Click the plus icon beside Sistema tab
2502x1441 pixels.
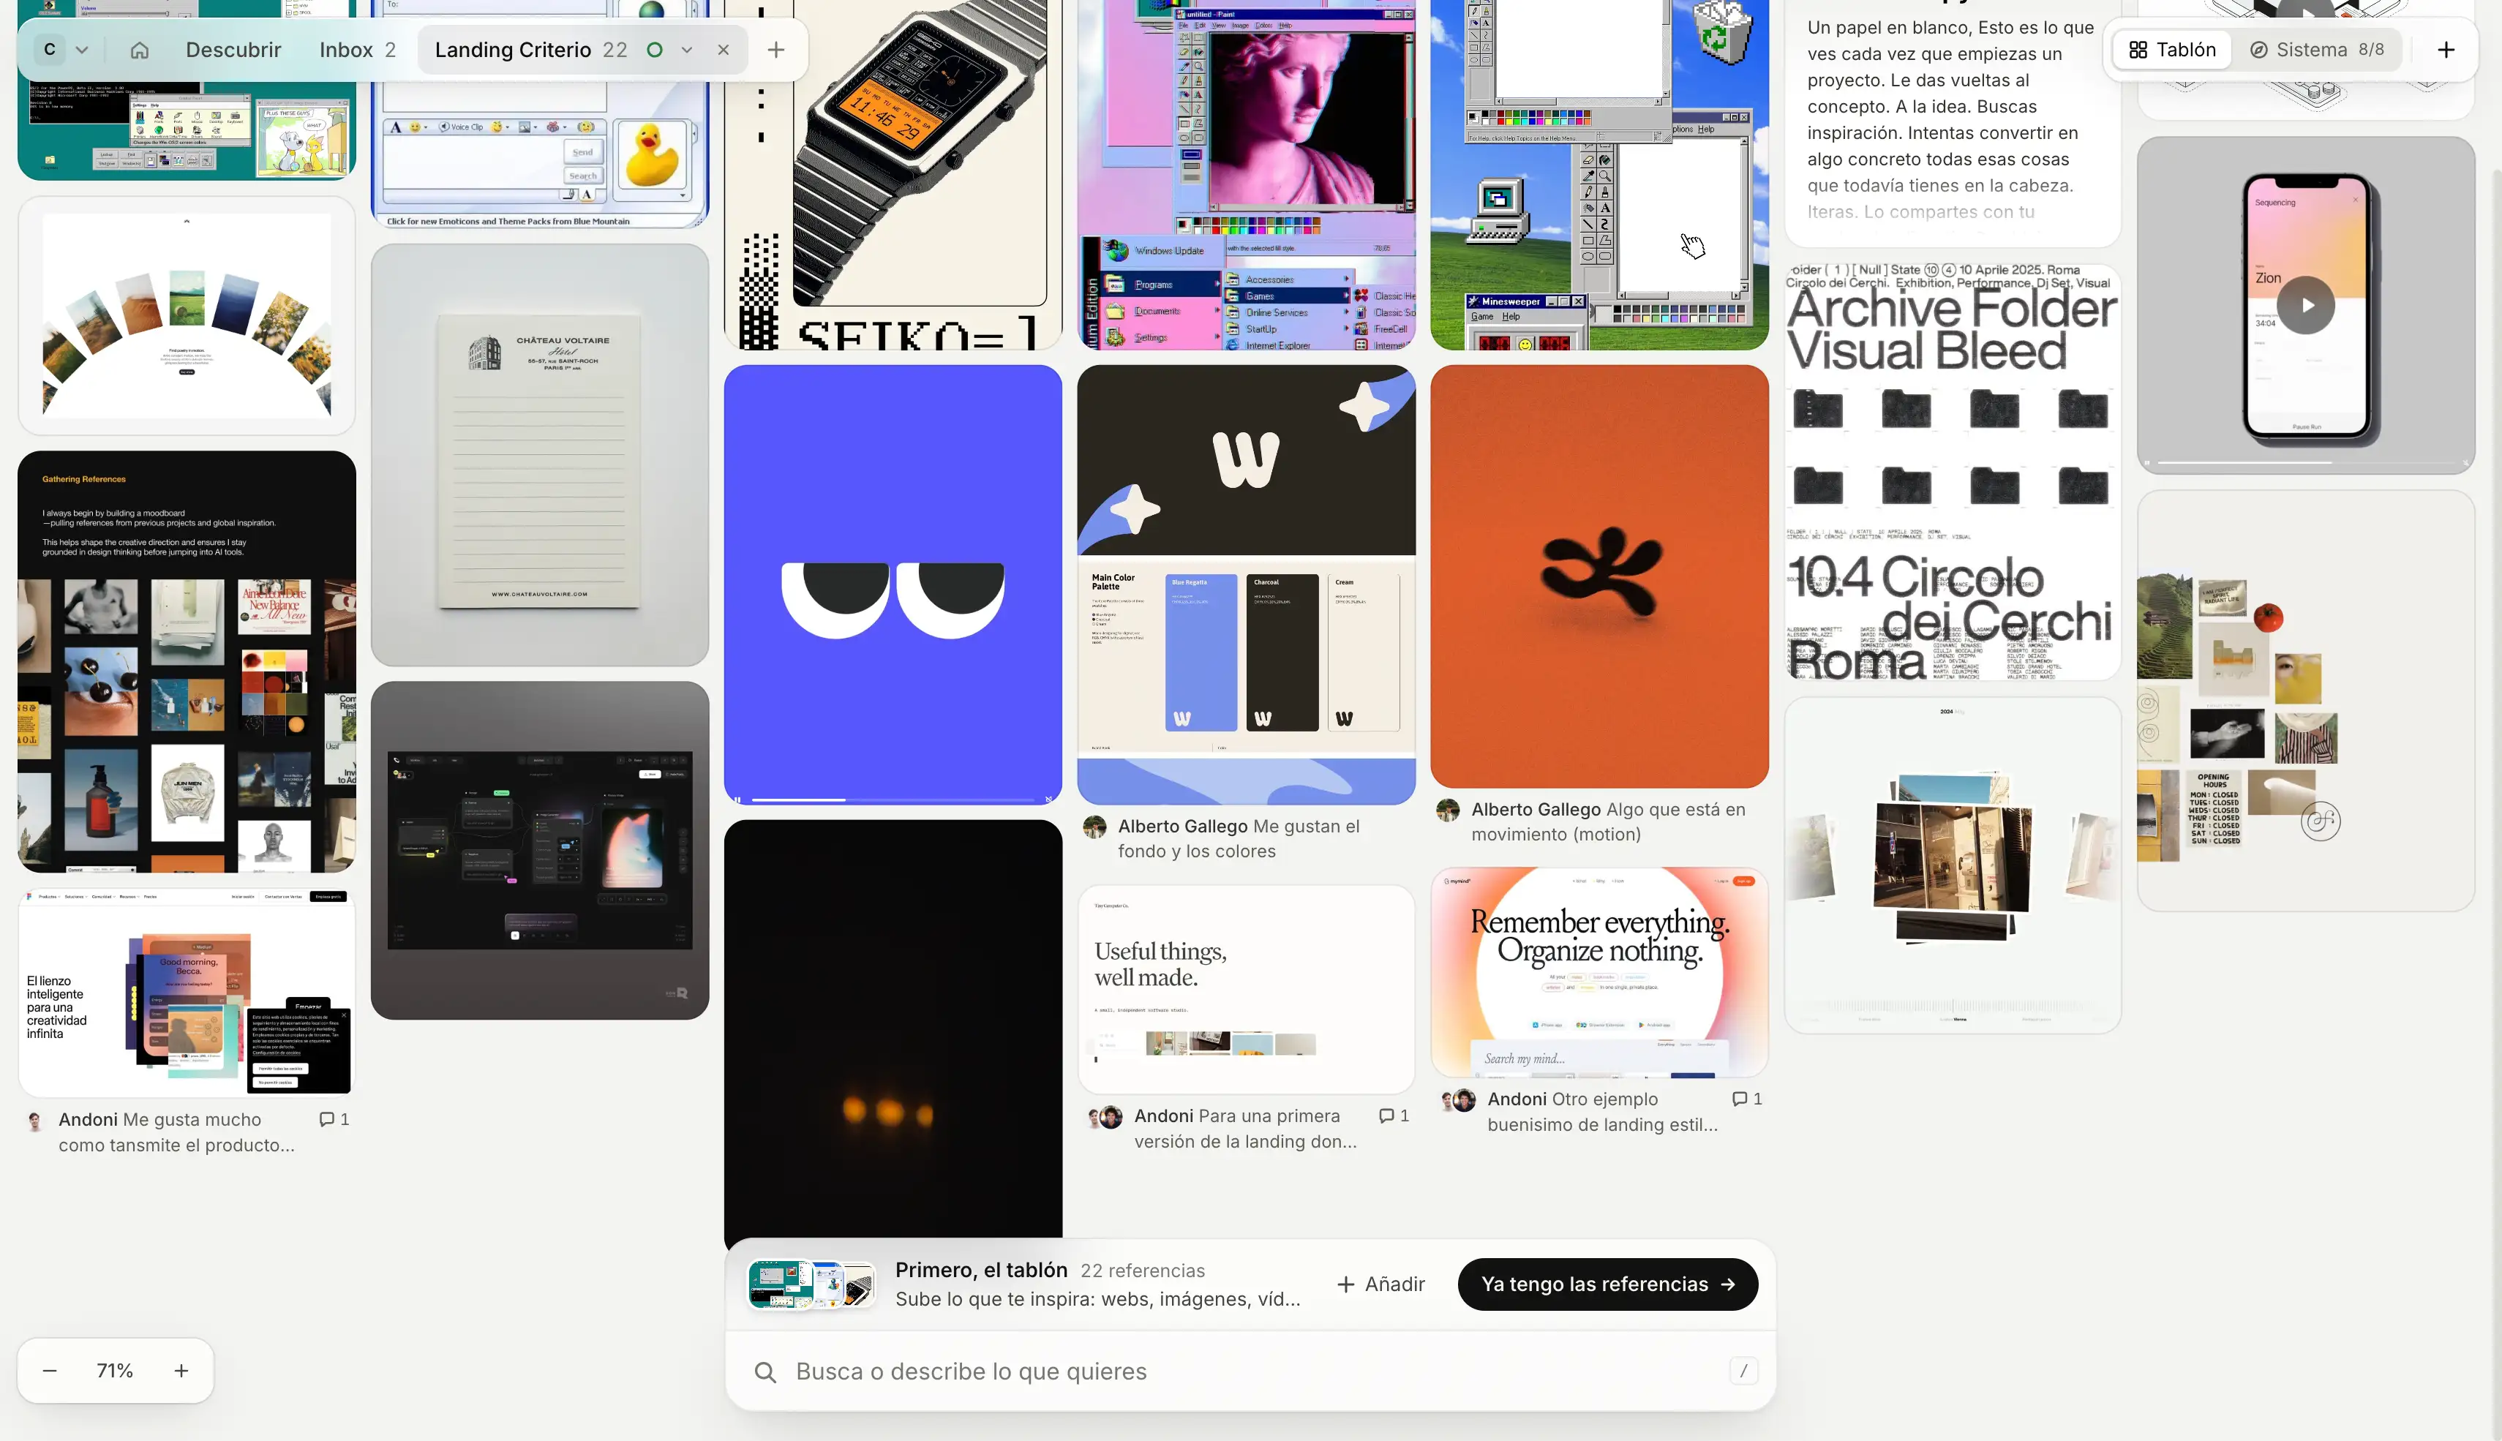[2446, 50]
